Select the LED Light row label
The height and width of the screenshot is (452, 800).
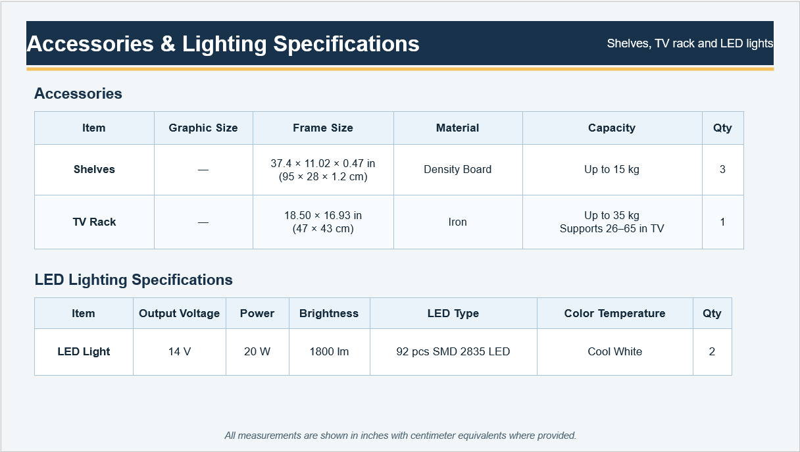click(84, 351)
